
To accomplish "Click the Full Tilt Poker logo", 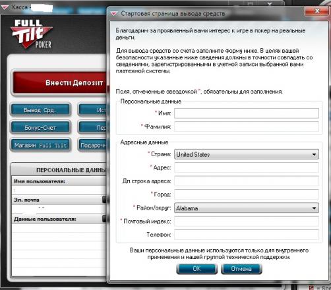I will point(31,34).
